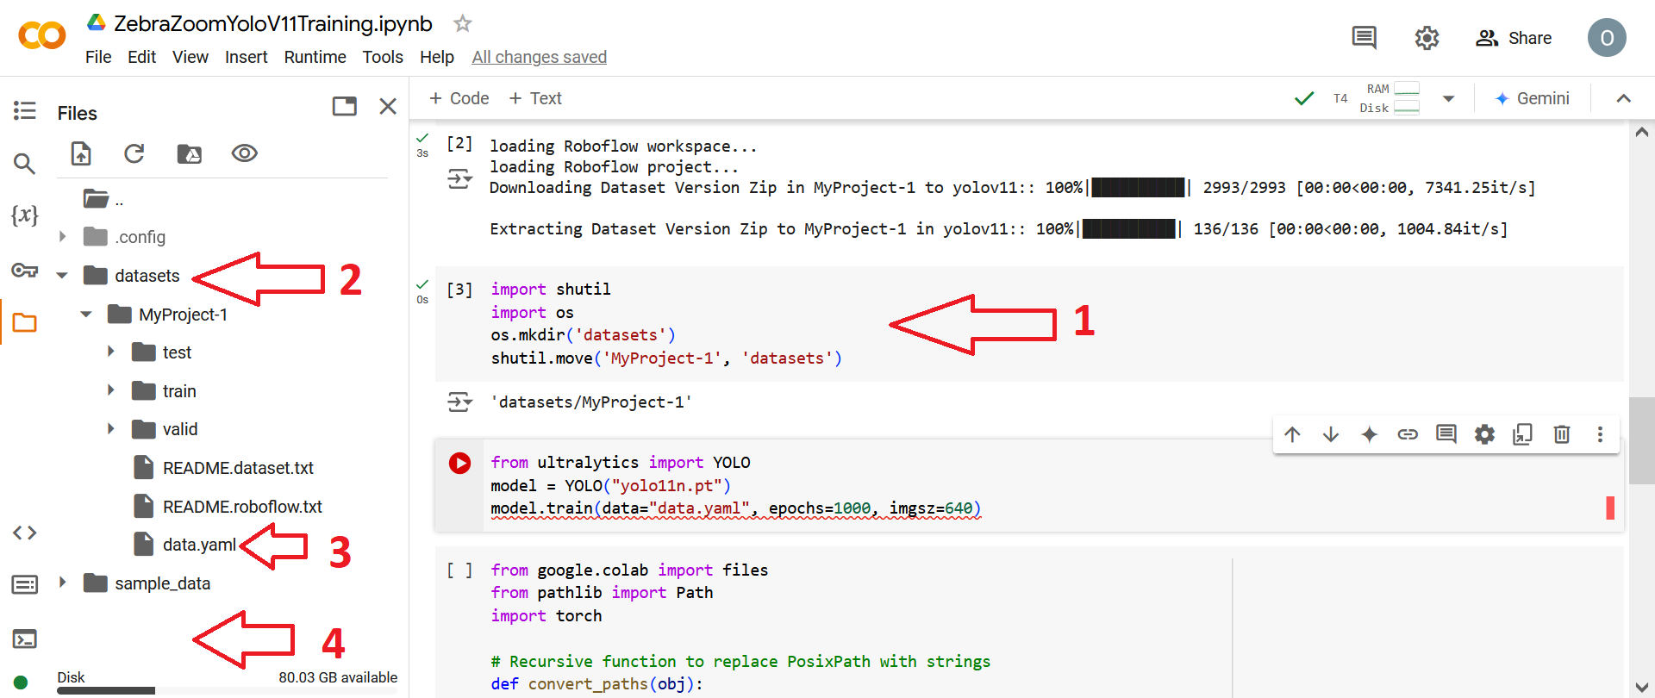Toggle output of cell 3 icon
The image size is (1655, 698).
pyautogui.click(x=459, y=402)
